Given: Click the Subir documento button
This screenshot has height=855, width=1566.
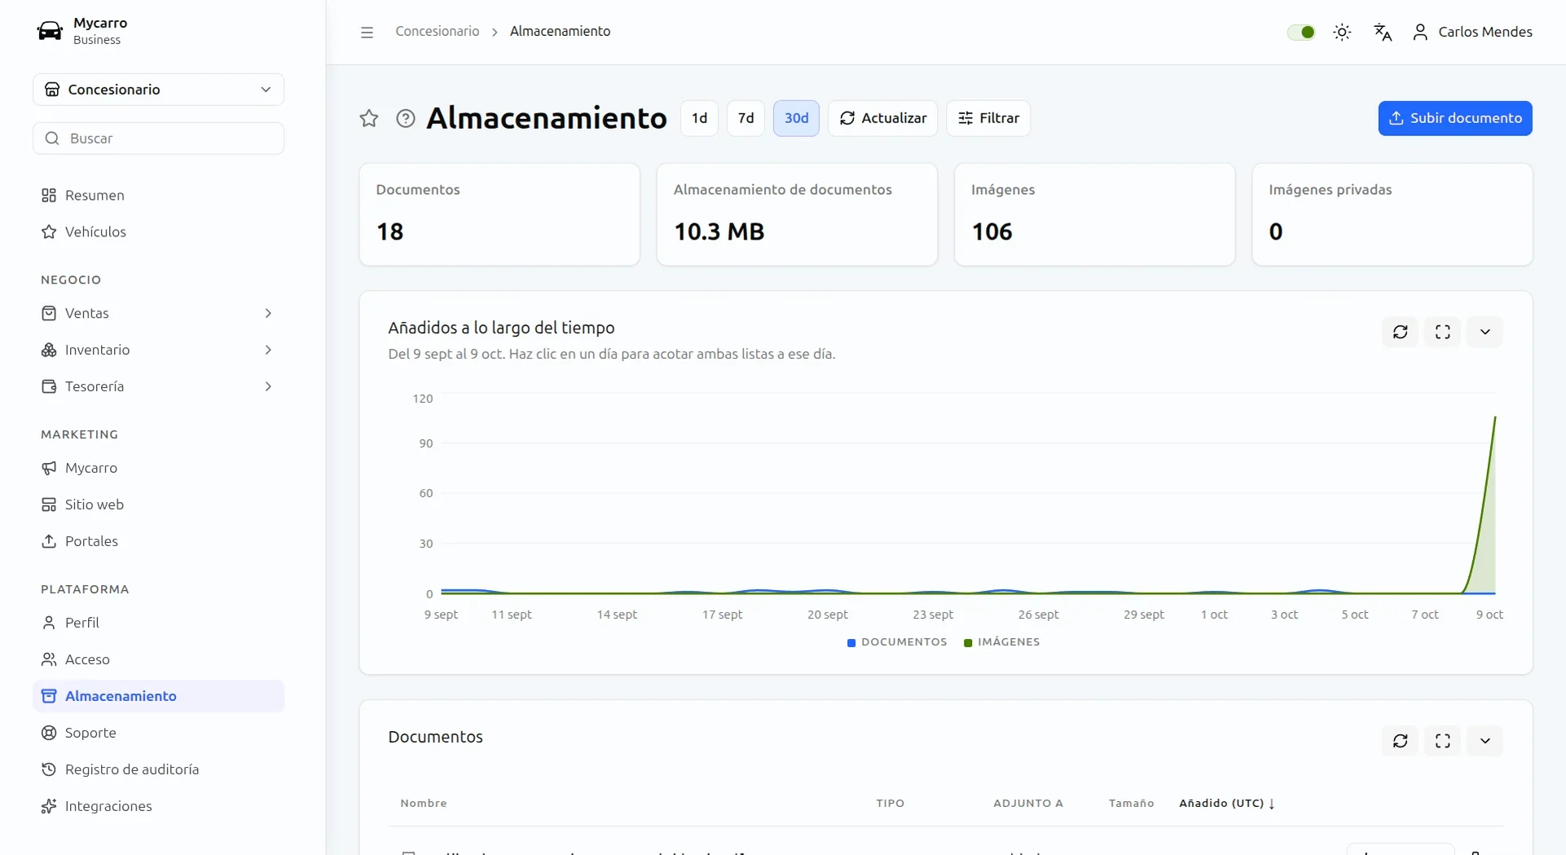Looking at the screenshot, I should point(1455,118).
